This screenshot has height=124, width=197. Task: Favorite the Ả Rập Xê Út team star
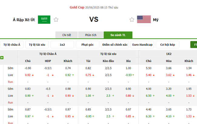coord(56,20)
